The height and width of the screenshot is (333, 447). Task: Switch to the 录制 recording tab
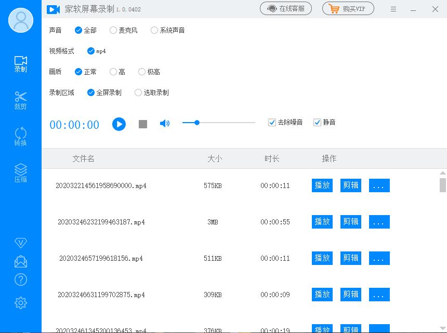(x=20, y=64)
